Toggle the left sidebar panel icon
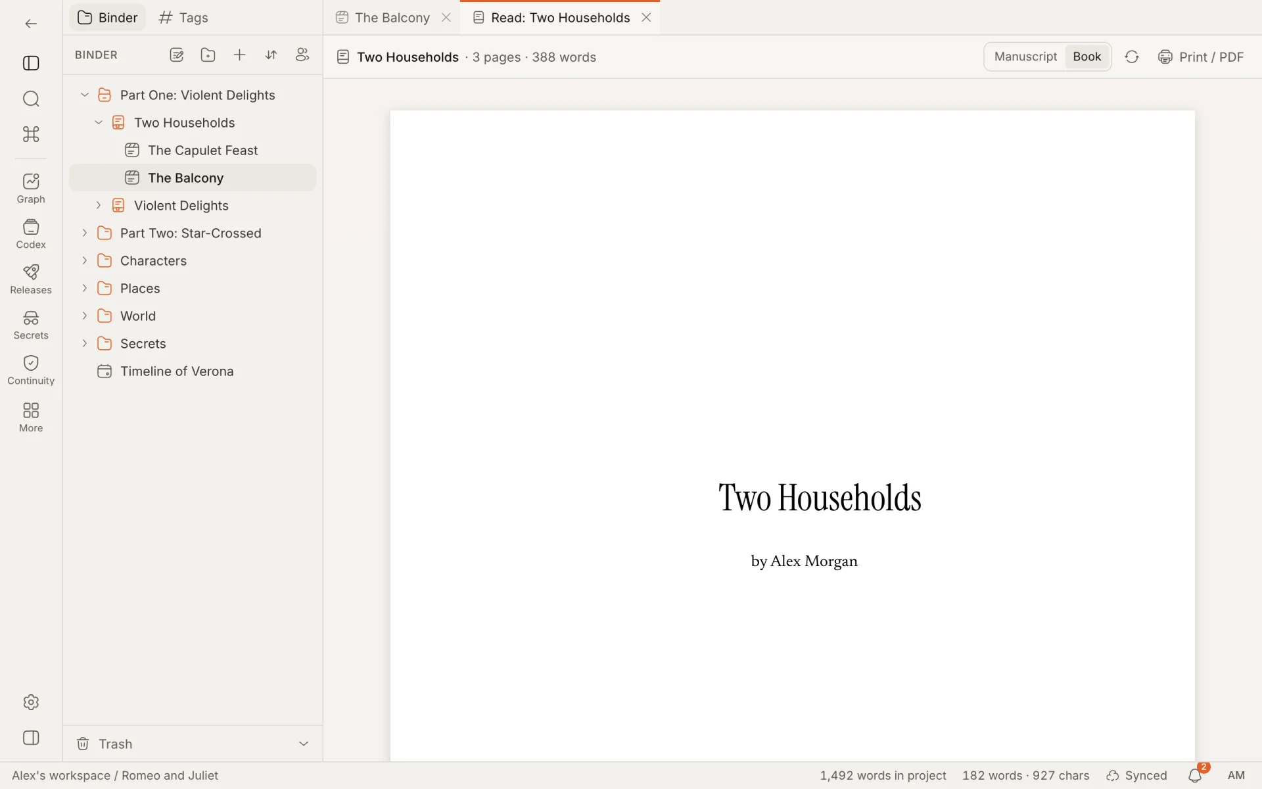The image size is (1262, 789). click(x=31, y=63)
